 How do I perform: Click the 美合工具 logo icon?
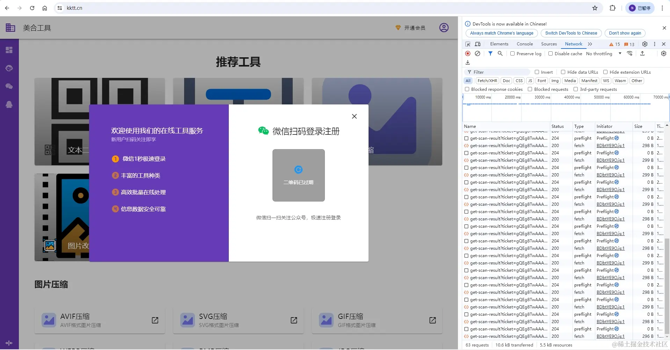10,28
